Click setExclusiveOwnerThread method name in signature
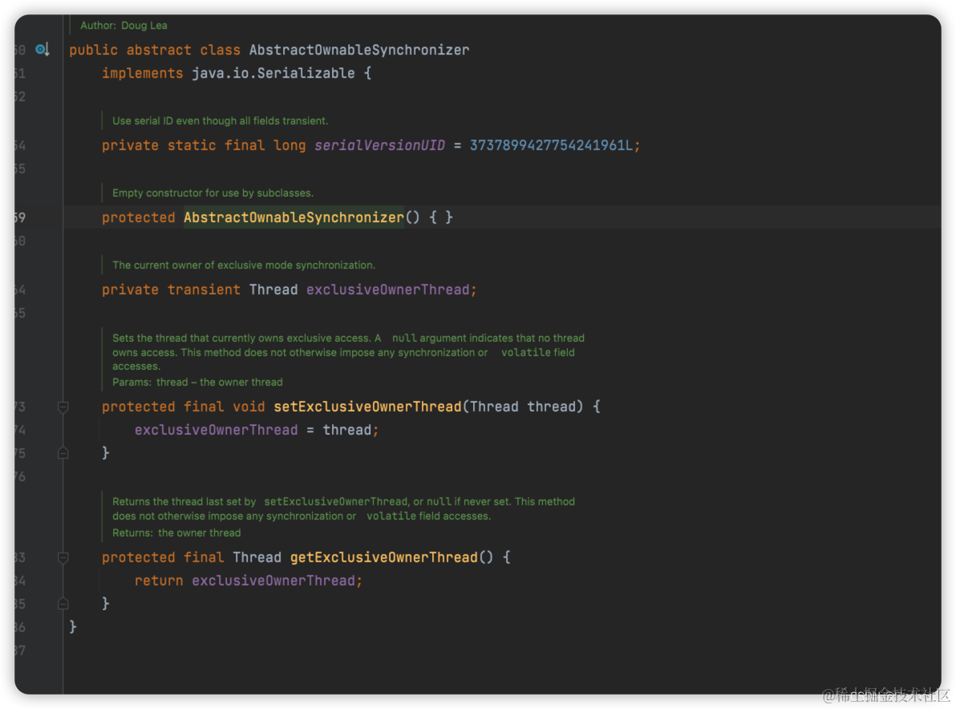The width and height of the screenshot is (956, 709). [367, 407]
